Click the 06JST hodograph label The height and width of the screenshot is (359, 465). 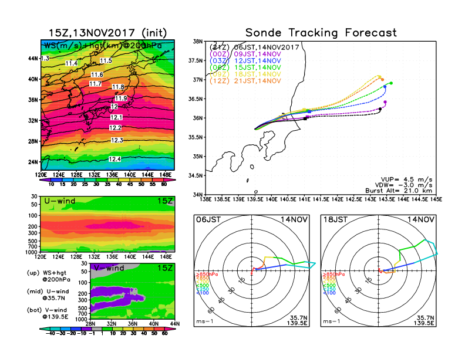208,219
